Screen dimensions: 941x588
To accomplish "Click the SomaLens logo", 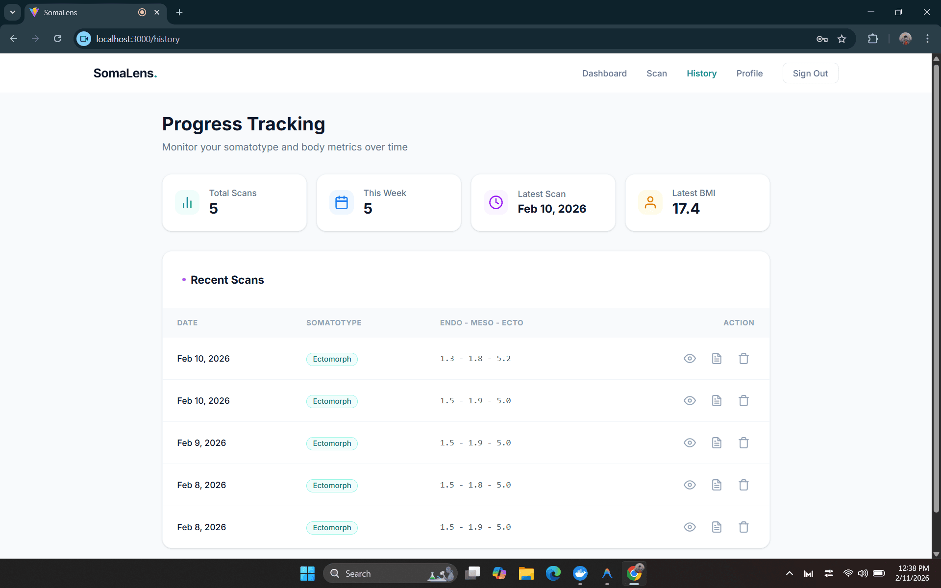I will point(125,73).
